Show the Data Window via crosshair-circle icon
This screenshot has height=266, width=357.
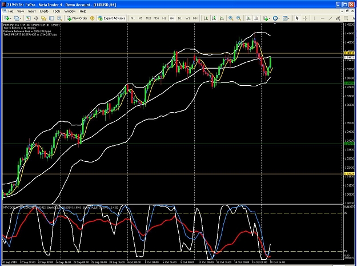click(x=36, y=18)
